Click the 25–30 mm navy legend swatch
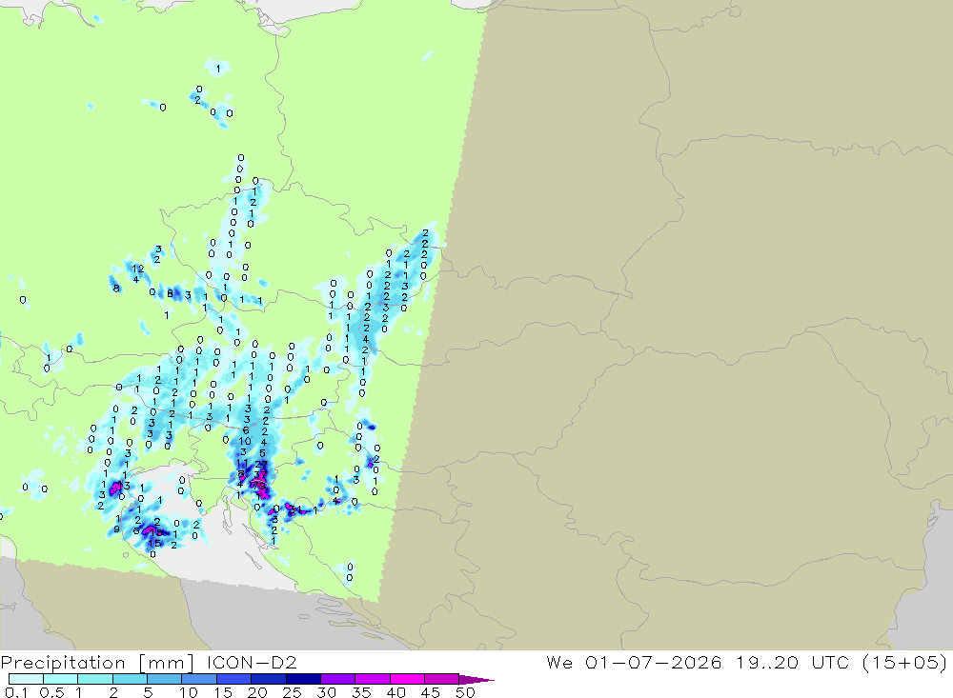Viewport: 953px width, 698px height. click(303, 679)
